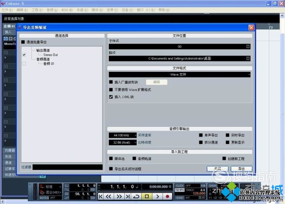Image resolution: width=285 pixels, height=204 pixels.
Task: Click the greyed 编辑 button for broadcast wave
Action: [156, 82]
